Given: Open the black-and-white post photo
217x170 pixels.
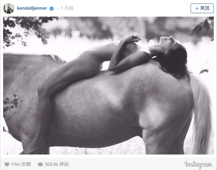Looking at the screenshot, I should [108, 85].
